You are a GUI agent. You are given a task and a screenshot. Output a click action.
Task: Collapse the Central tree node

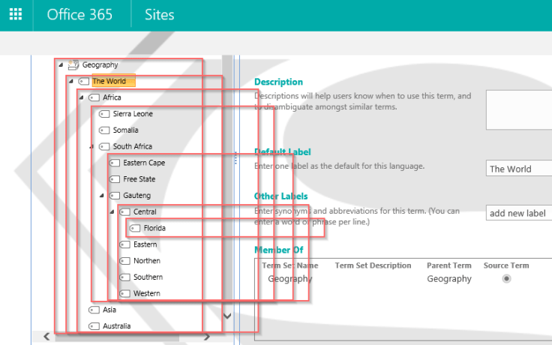(x=112, y=212)
